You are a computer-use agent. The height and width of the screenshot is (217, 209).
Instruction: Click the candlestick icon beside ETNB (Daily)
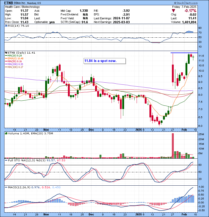tap(6, 53)
